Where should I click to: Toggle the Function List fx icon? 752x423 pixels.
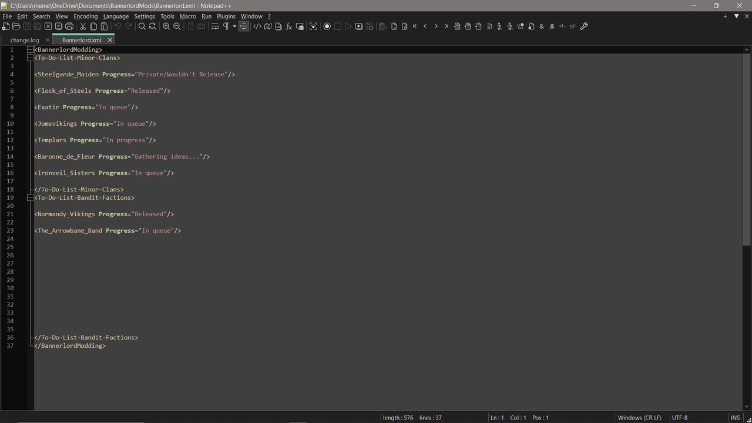[288, 26]
